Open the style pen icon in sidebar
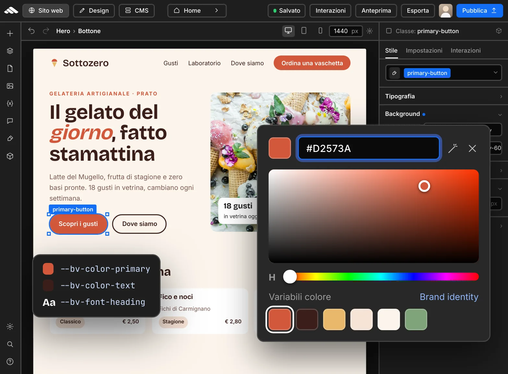This screenshot has height=374, width=508. click(x=10, y=139)
